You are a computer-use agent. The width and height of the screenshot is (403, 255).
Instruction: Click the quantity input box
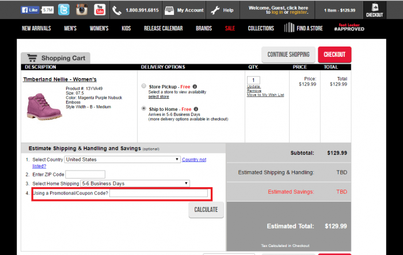(253, 80)
